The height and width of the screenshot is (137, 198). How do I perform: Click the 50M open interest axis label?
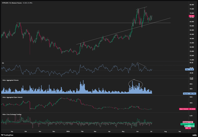tap(191, 97)
